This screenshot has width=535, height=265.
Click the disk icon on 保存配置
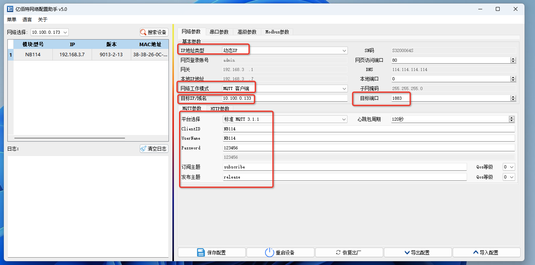[200, 252]
